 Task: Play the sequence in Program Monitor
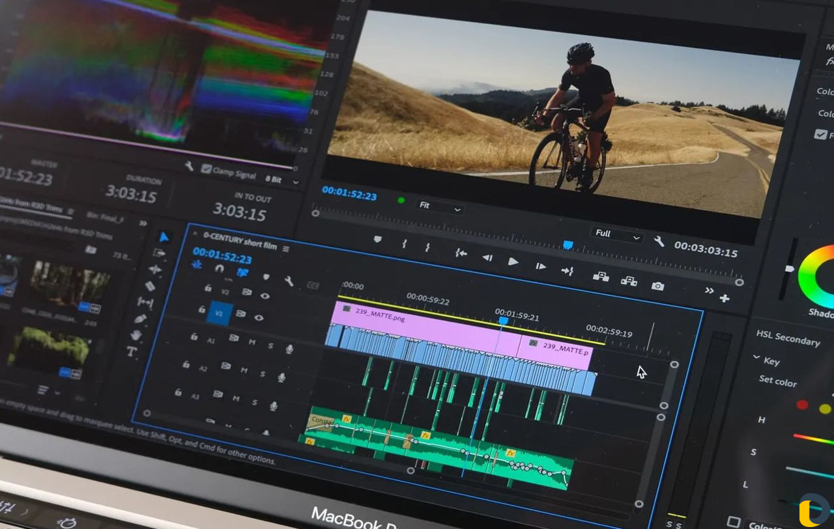(x=513, y=262)
